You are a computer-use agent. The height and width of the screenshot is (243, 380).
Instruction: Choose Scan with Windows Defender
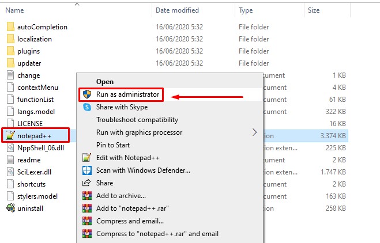click(170, 170)
